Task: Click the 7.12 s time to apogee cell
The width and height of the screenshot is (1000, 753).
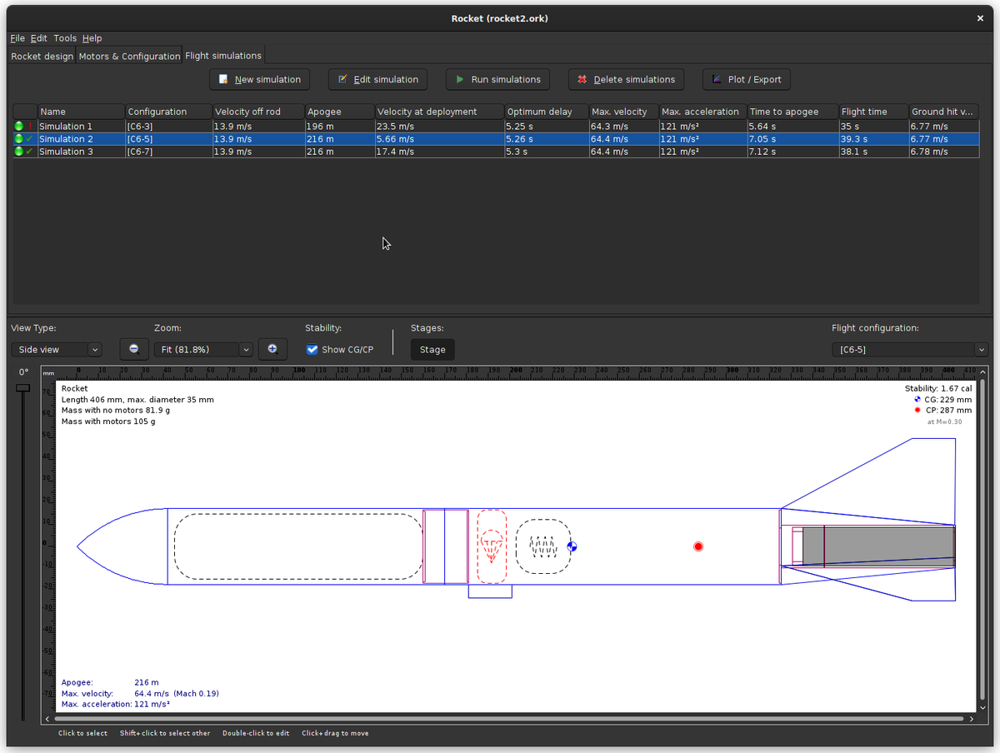Action: coord(792,152)
